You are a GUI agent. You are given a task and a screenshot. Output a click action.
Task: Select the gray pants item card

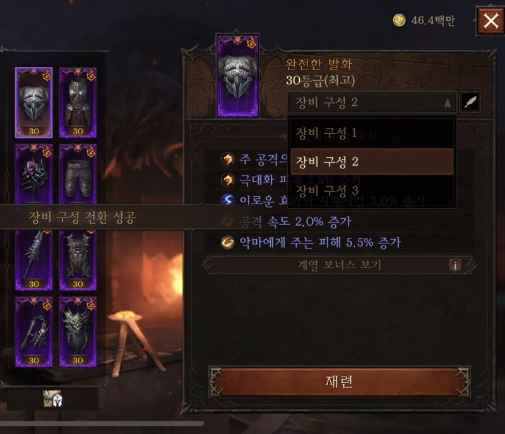tap(78, 174)
